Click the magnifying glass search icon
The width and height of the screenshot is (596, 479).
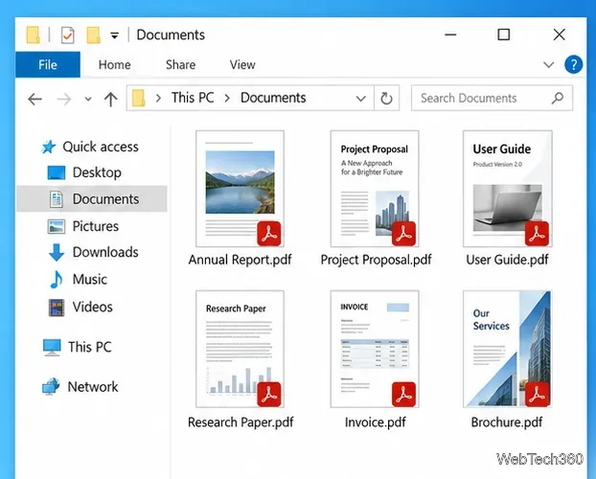558,98
